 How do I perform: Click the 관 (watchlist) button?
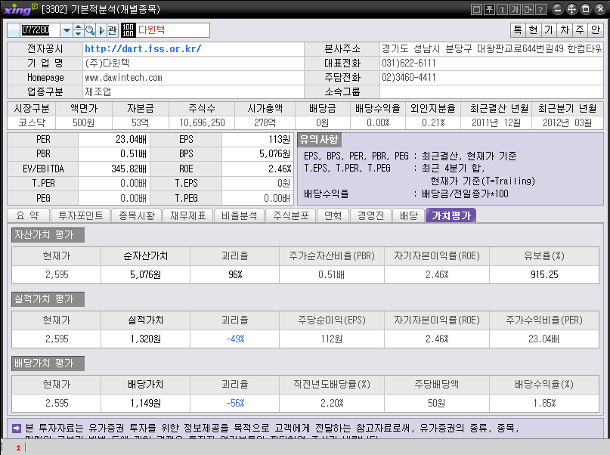[112, 30]
